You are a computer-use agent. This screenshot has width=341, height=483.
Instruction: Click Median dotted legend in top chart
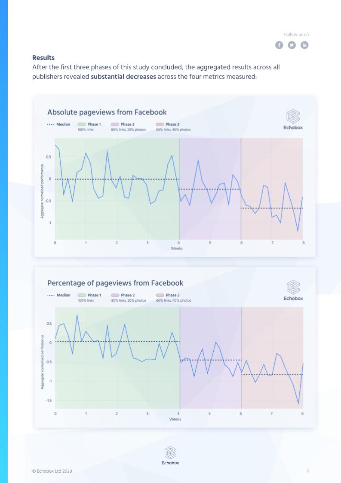pyautogui.click(x=58, y=125)
